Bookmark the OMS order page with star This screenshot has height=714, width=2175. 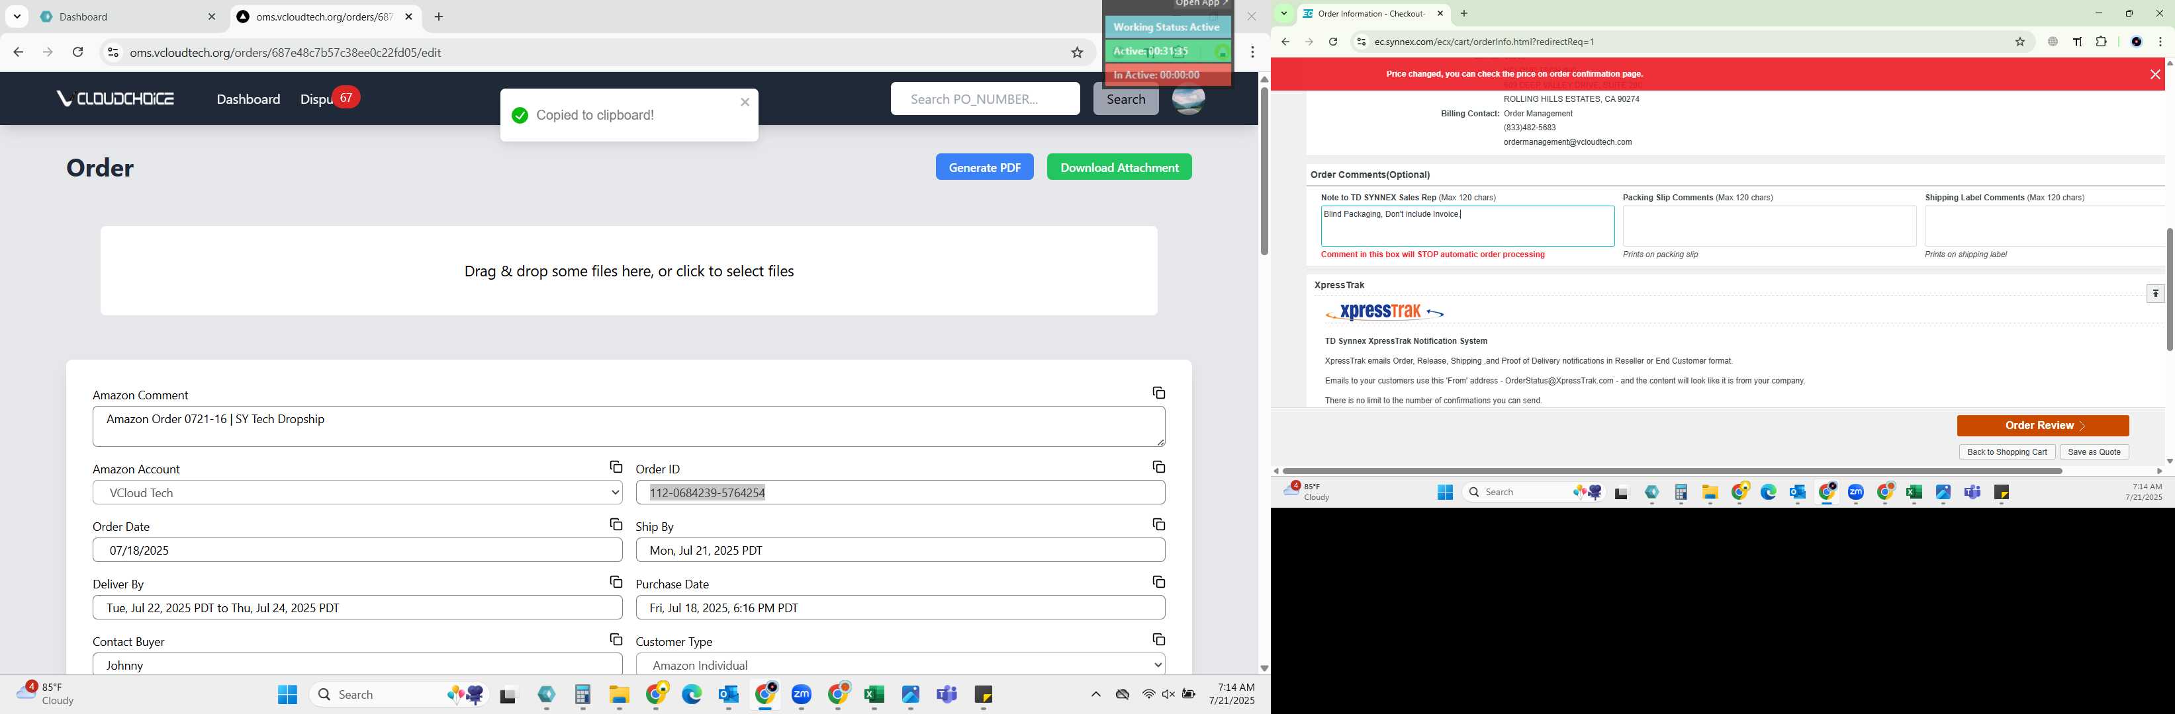pyautogui.click(x=1076, y=52)
